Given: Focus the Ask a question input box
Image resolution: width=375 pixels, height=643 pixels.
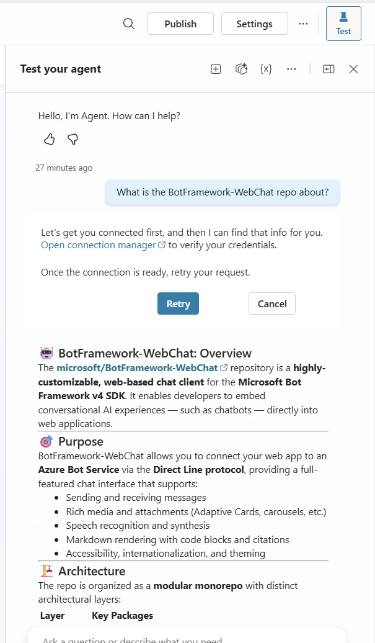Looking at the screenshot, I should pos(186,637).
